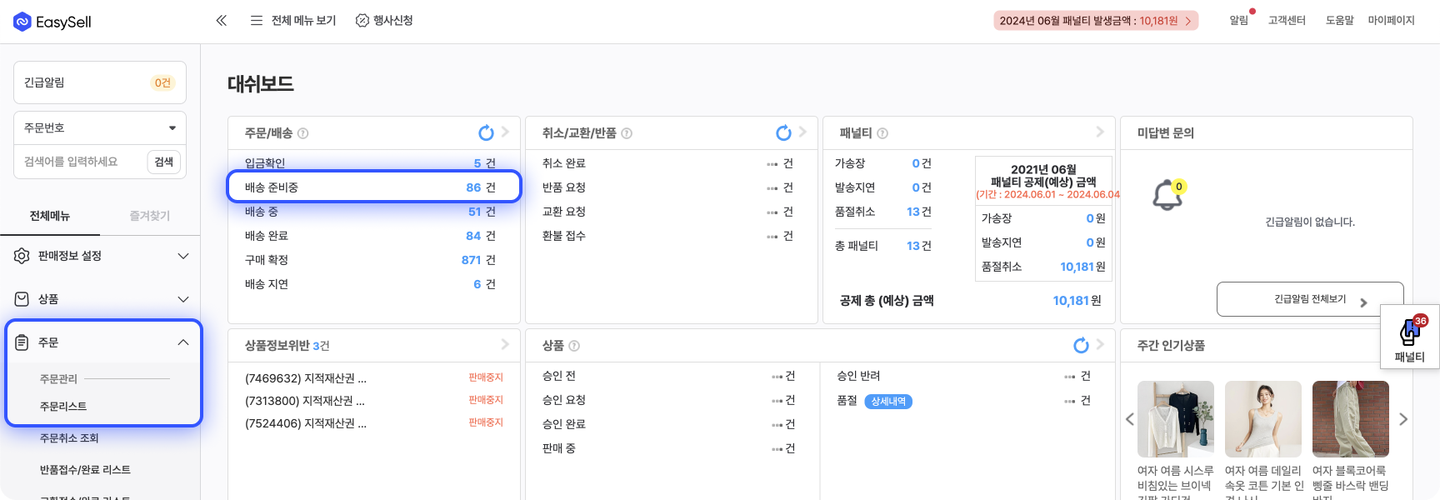Open the 알림 notifications

pos(1239,21)
